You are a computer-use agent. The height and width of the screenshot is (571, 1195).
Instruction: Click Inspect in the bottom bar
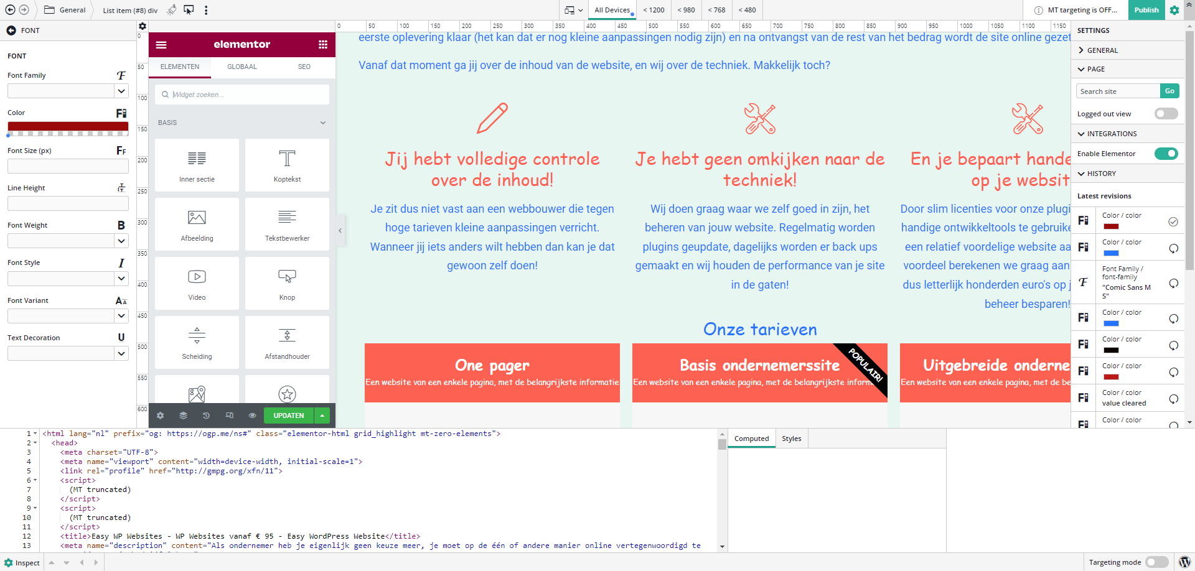coord(22,563)
